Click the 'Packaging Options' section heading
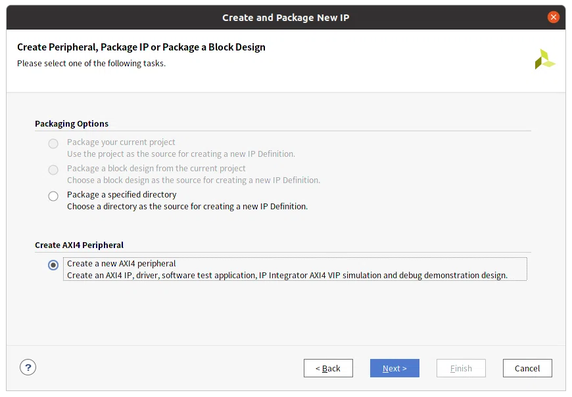Image resolution: width=572 pixels, height=397 pixels. pos(72,124)
